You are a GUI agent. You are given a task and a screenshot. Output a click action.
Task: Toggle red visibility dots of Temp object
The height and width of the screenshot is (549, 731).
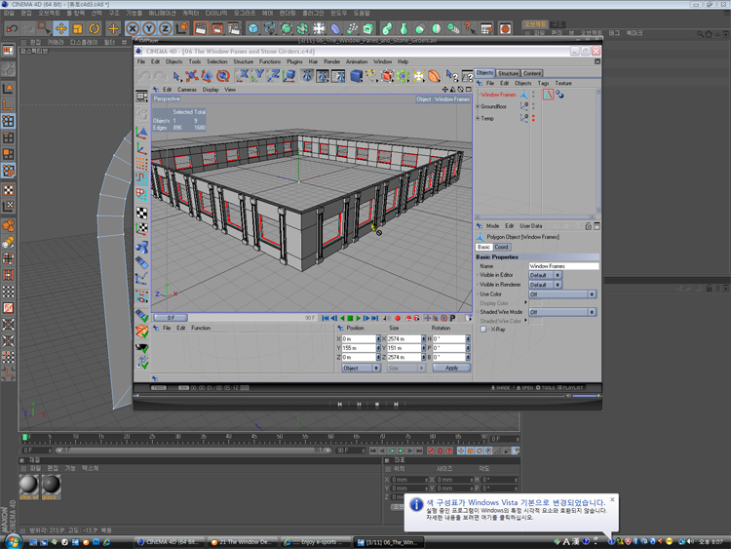pyautogui.click(x=533, y=118)
